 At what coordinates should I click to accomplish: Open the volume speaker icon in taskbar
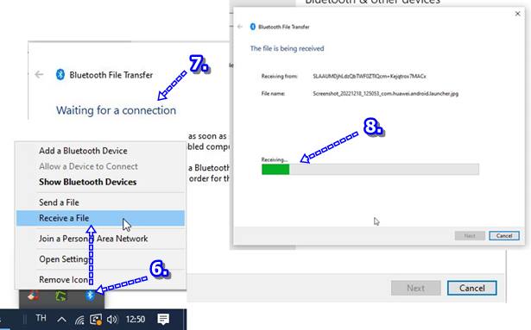pyautogui.click(x=111, y=319)
